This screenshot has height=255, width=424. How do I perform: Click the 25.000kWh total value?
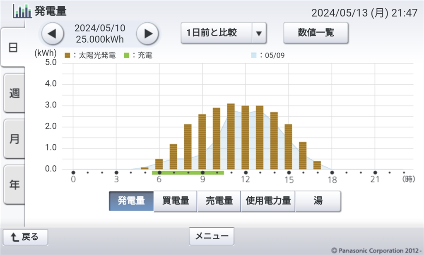(x=100, y=39)
